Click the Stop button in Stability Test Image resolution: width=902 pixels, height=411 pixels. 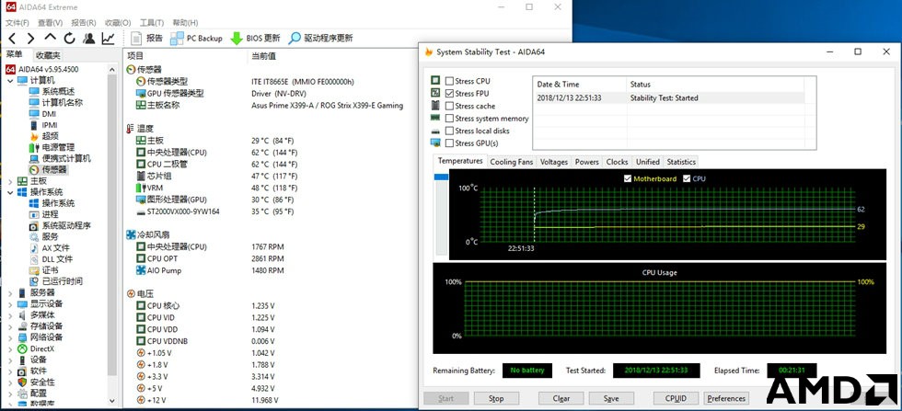[x=496, y=398]
